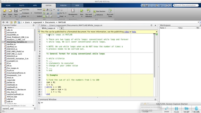
Task: Switch to the PLOTS ribbon tab
Action: pos(22,6)
